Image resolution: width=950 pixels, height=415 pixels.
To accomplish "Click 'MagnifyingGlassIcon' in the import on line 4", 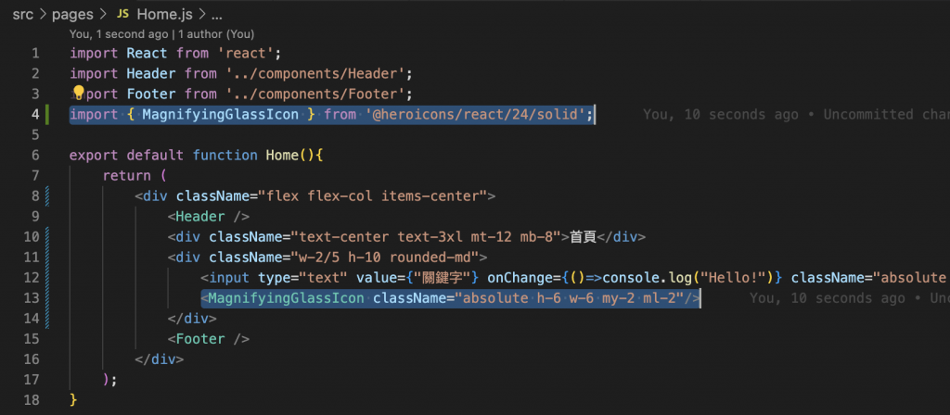I will click(x=221, y=114).
